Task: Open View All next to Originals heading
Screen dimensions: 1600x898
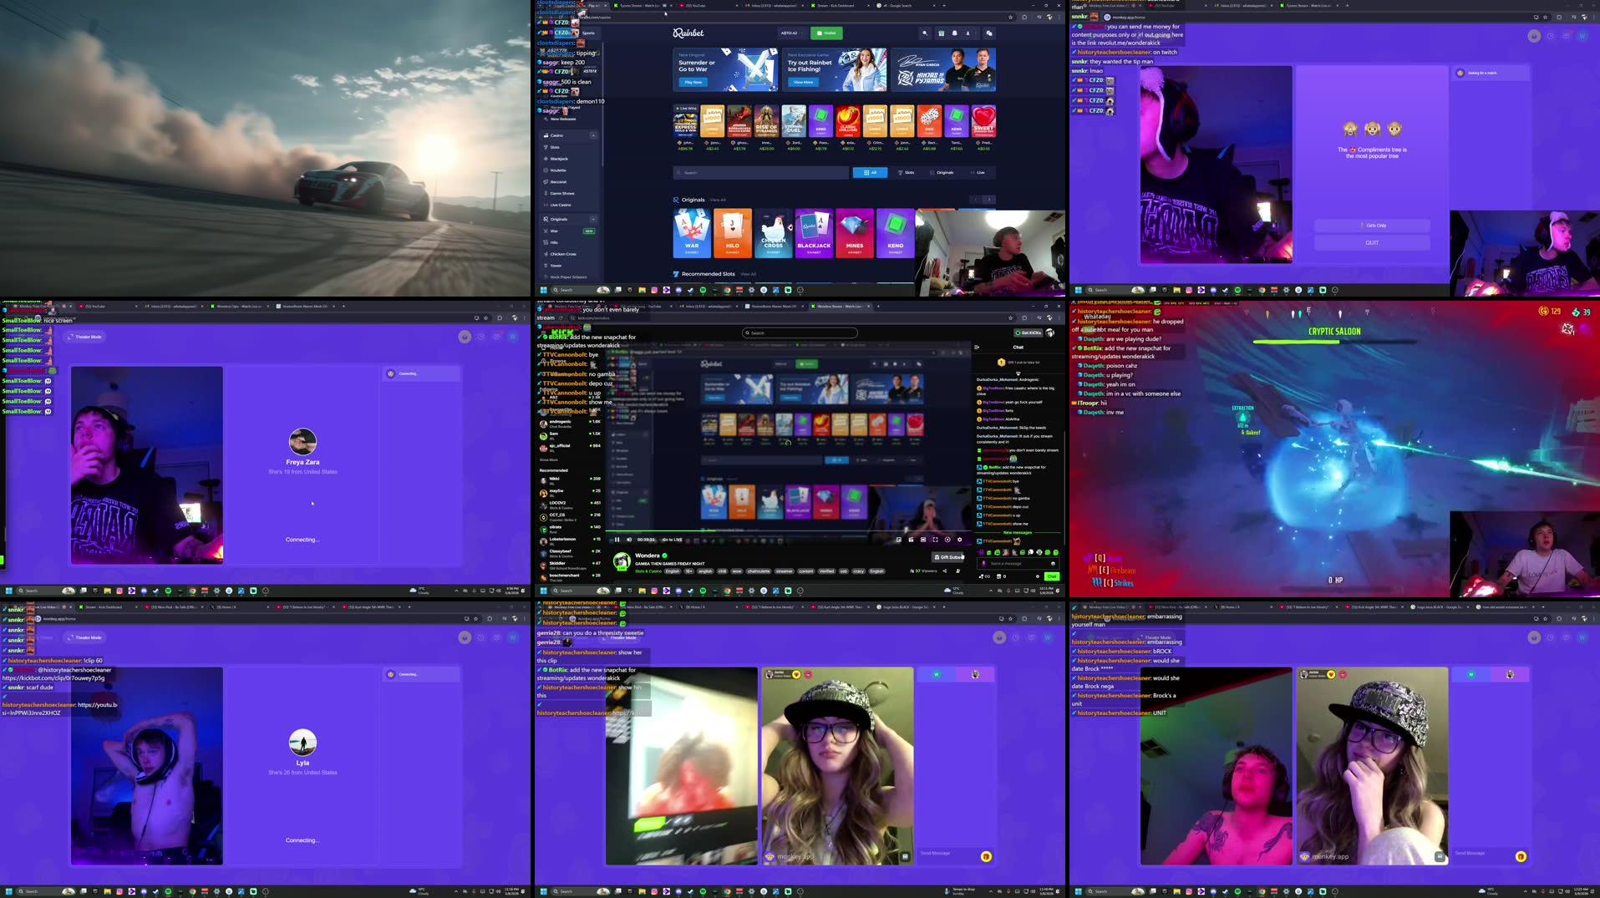Action: 718,200
